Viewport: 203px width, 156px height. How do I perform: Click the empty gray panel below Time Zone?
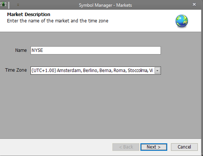101,106
